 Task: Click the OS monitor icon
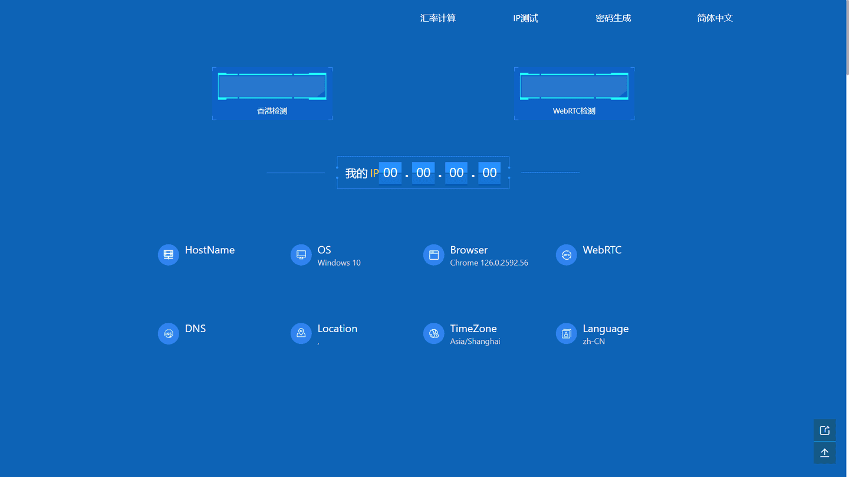coord(301,254)
